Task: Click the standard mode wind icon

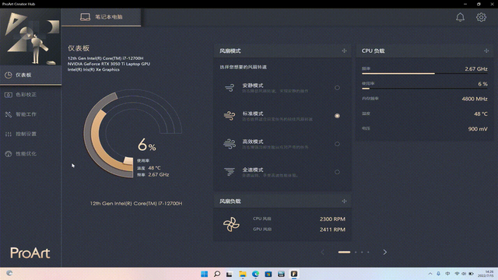Action: point(230,116)
